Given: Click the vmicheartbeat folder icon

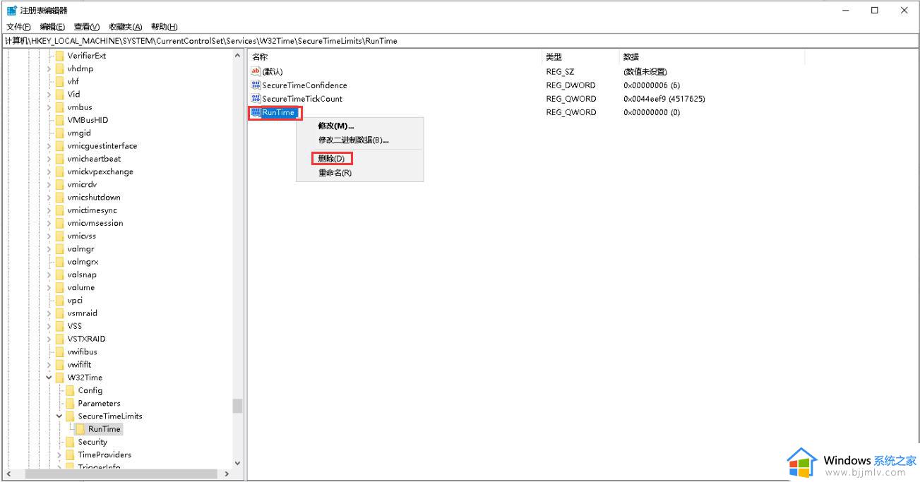Looking at the screenshot, I should tap(60, 159).
